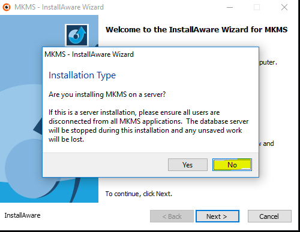Close the MKMS wizard window

click(x=284, y=7)
